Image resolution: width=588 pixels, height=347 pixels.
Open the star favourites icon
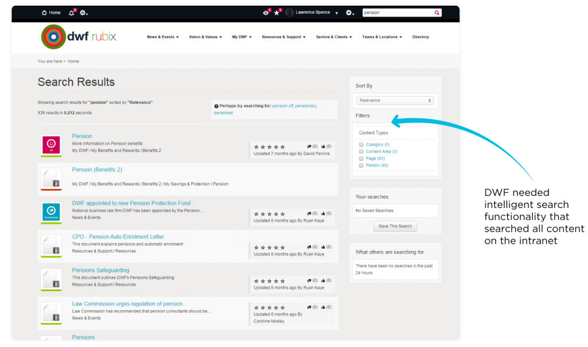point(277,13)
